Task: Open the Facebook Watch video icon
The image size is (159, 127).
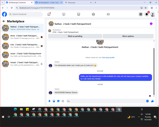Action: pos(64,14)
